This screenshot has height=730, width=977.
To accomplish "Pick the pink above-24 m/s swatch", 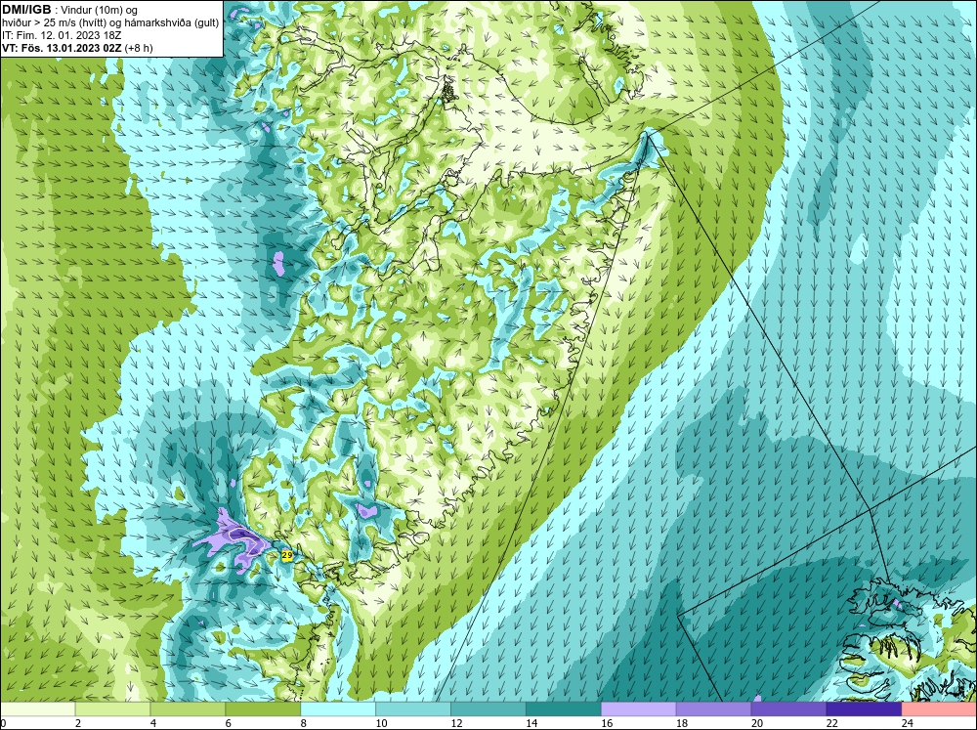I will point(939,709).
